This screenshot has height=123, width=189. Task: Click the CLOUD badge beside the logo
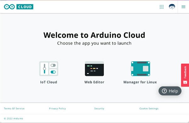coord(25,7)
